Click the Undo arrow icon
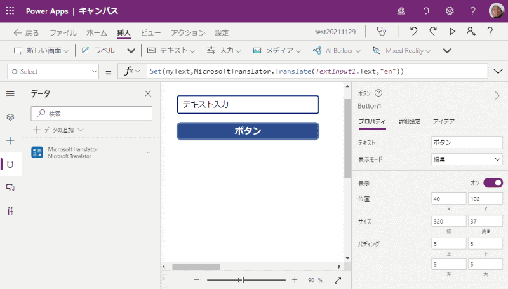The height and width of the screenshot is (289, 508). click(414, 31)
